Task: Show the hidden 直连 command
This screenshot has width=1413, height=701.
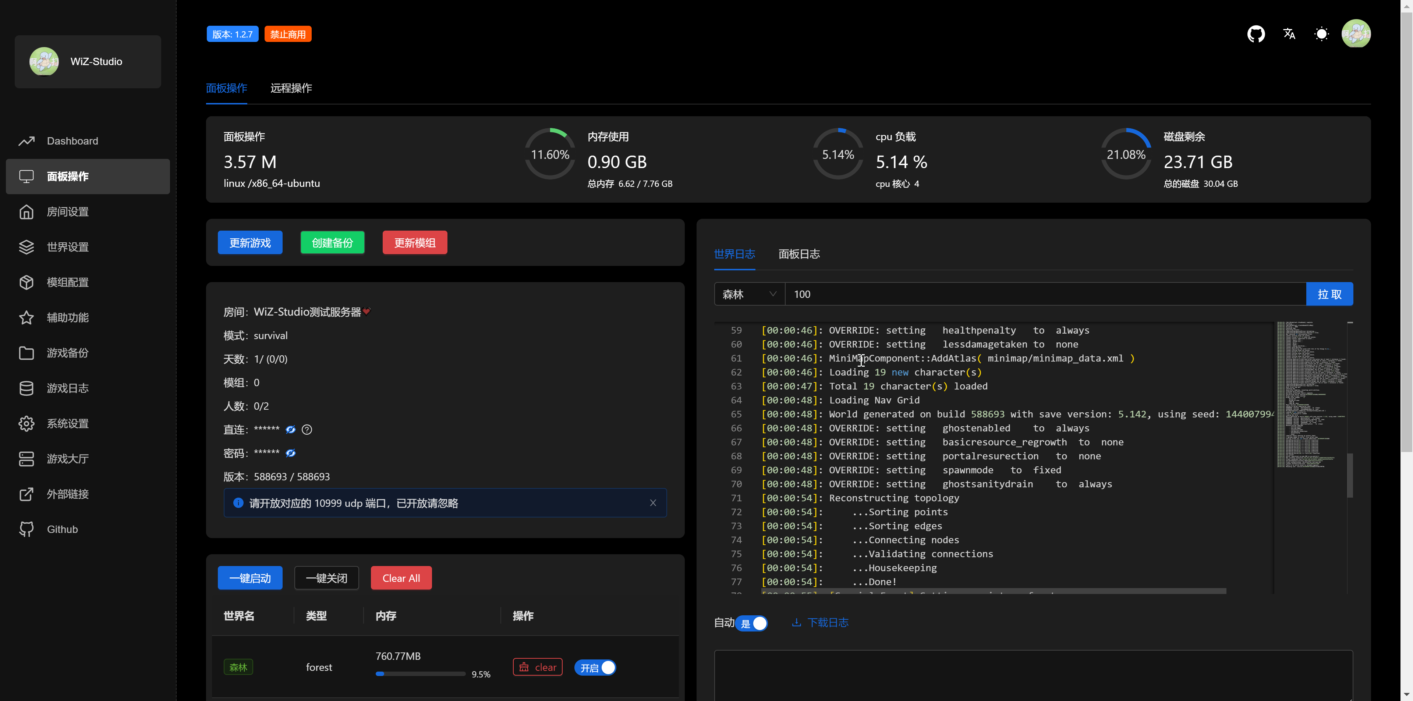Action: [291, 430]
